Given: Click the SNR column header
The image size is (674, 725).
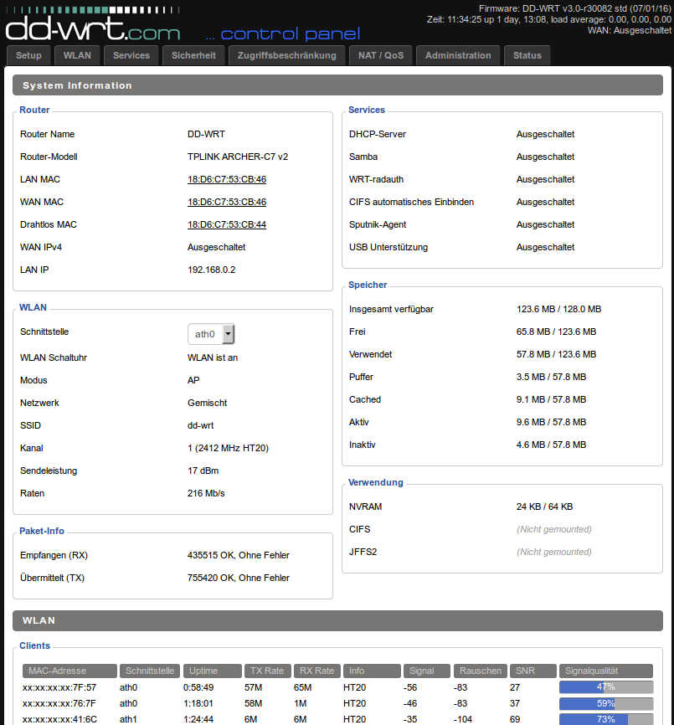Looking at the screenshot, I should pyautogui.click(x=533, y=671).
